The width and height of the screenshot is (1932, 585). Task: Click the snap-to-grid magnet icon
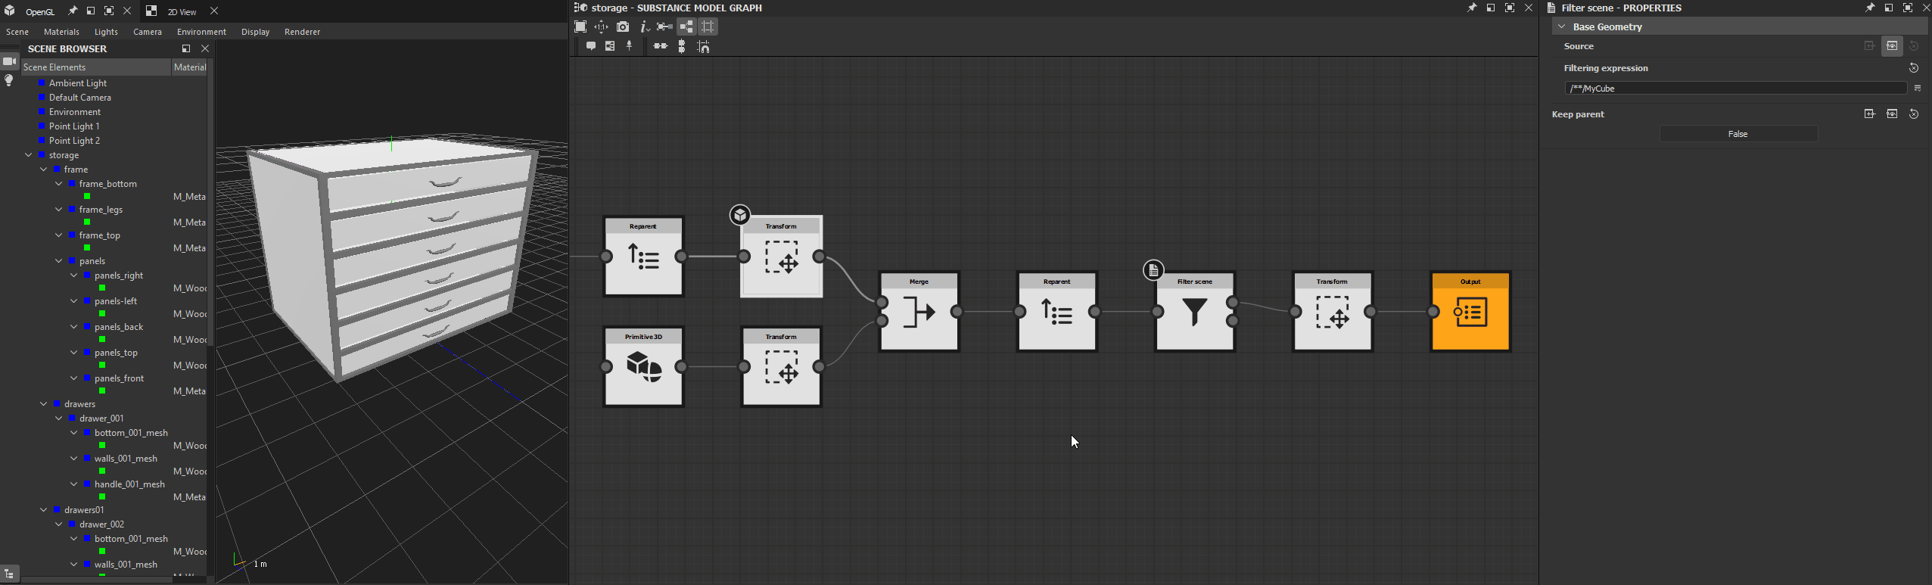tap(704, 47)
